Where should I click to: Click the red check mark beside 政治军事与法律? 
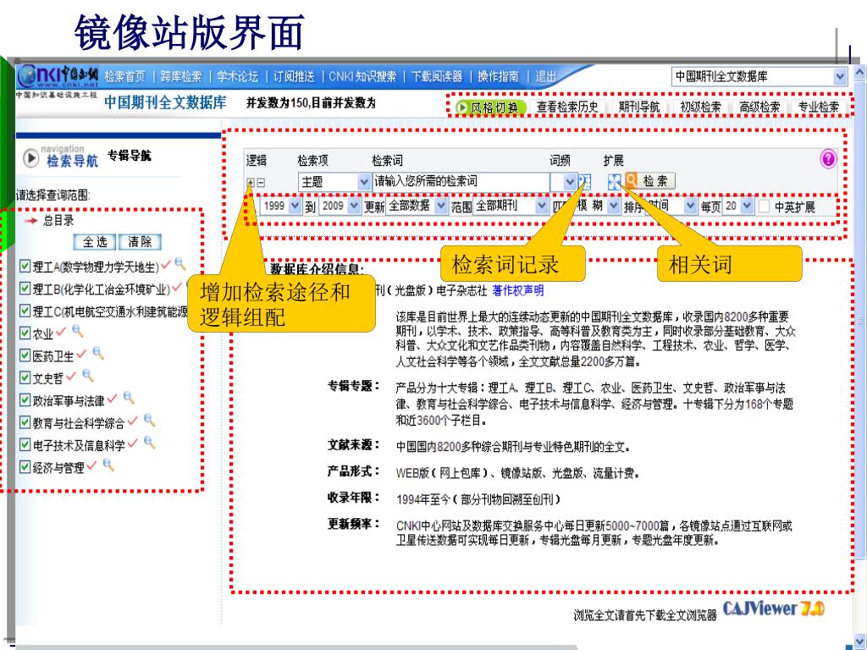click(113, 399)
